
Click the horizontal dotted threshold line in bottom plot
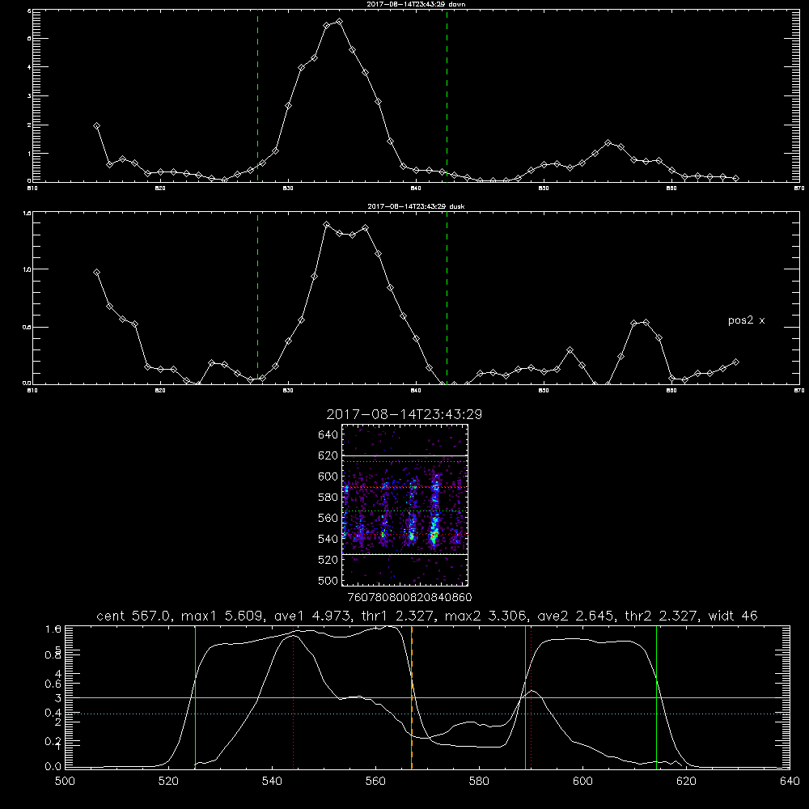427,714
